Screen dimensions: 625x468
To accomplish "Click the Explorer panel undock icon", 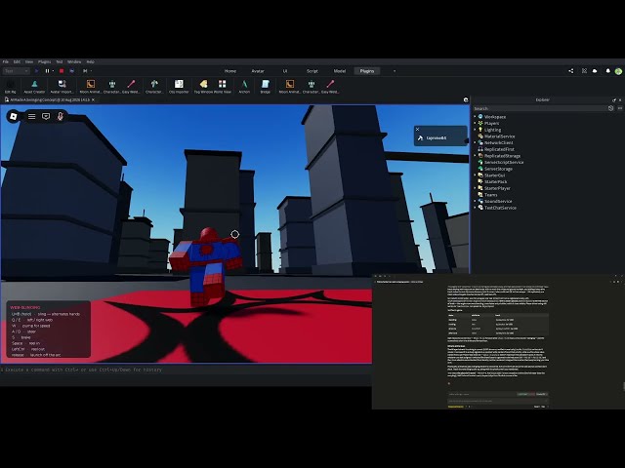I will click(614, 99).
